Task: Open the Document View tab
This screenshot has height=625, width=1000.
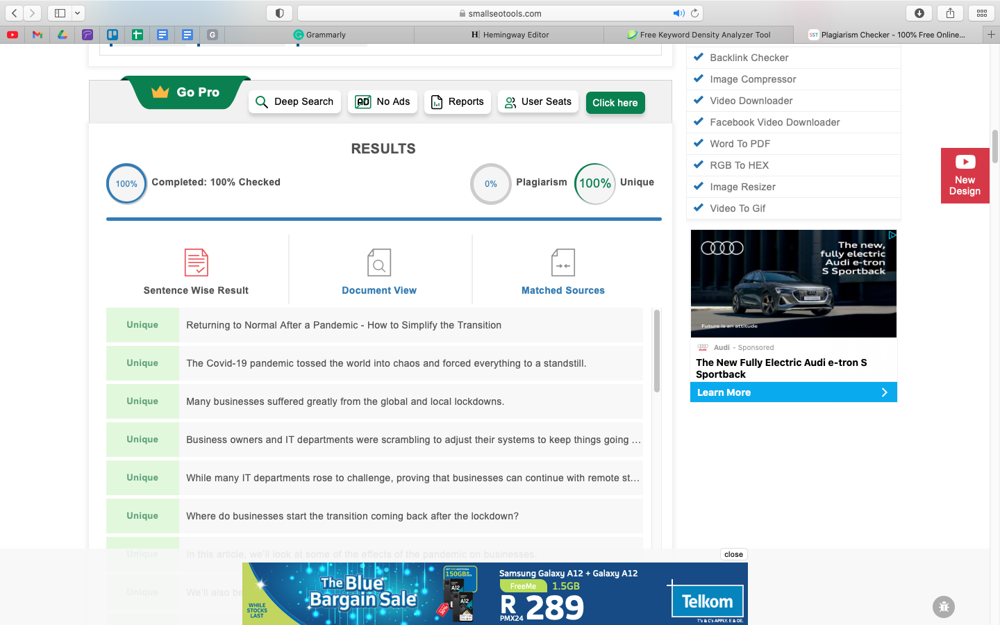Action: 379,270
